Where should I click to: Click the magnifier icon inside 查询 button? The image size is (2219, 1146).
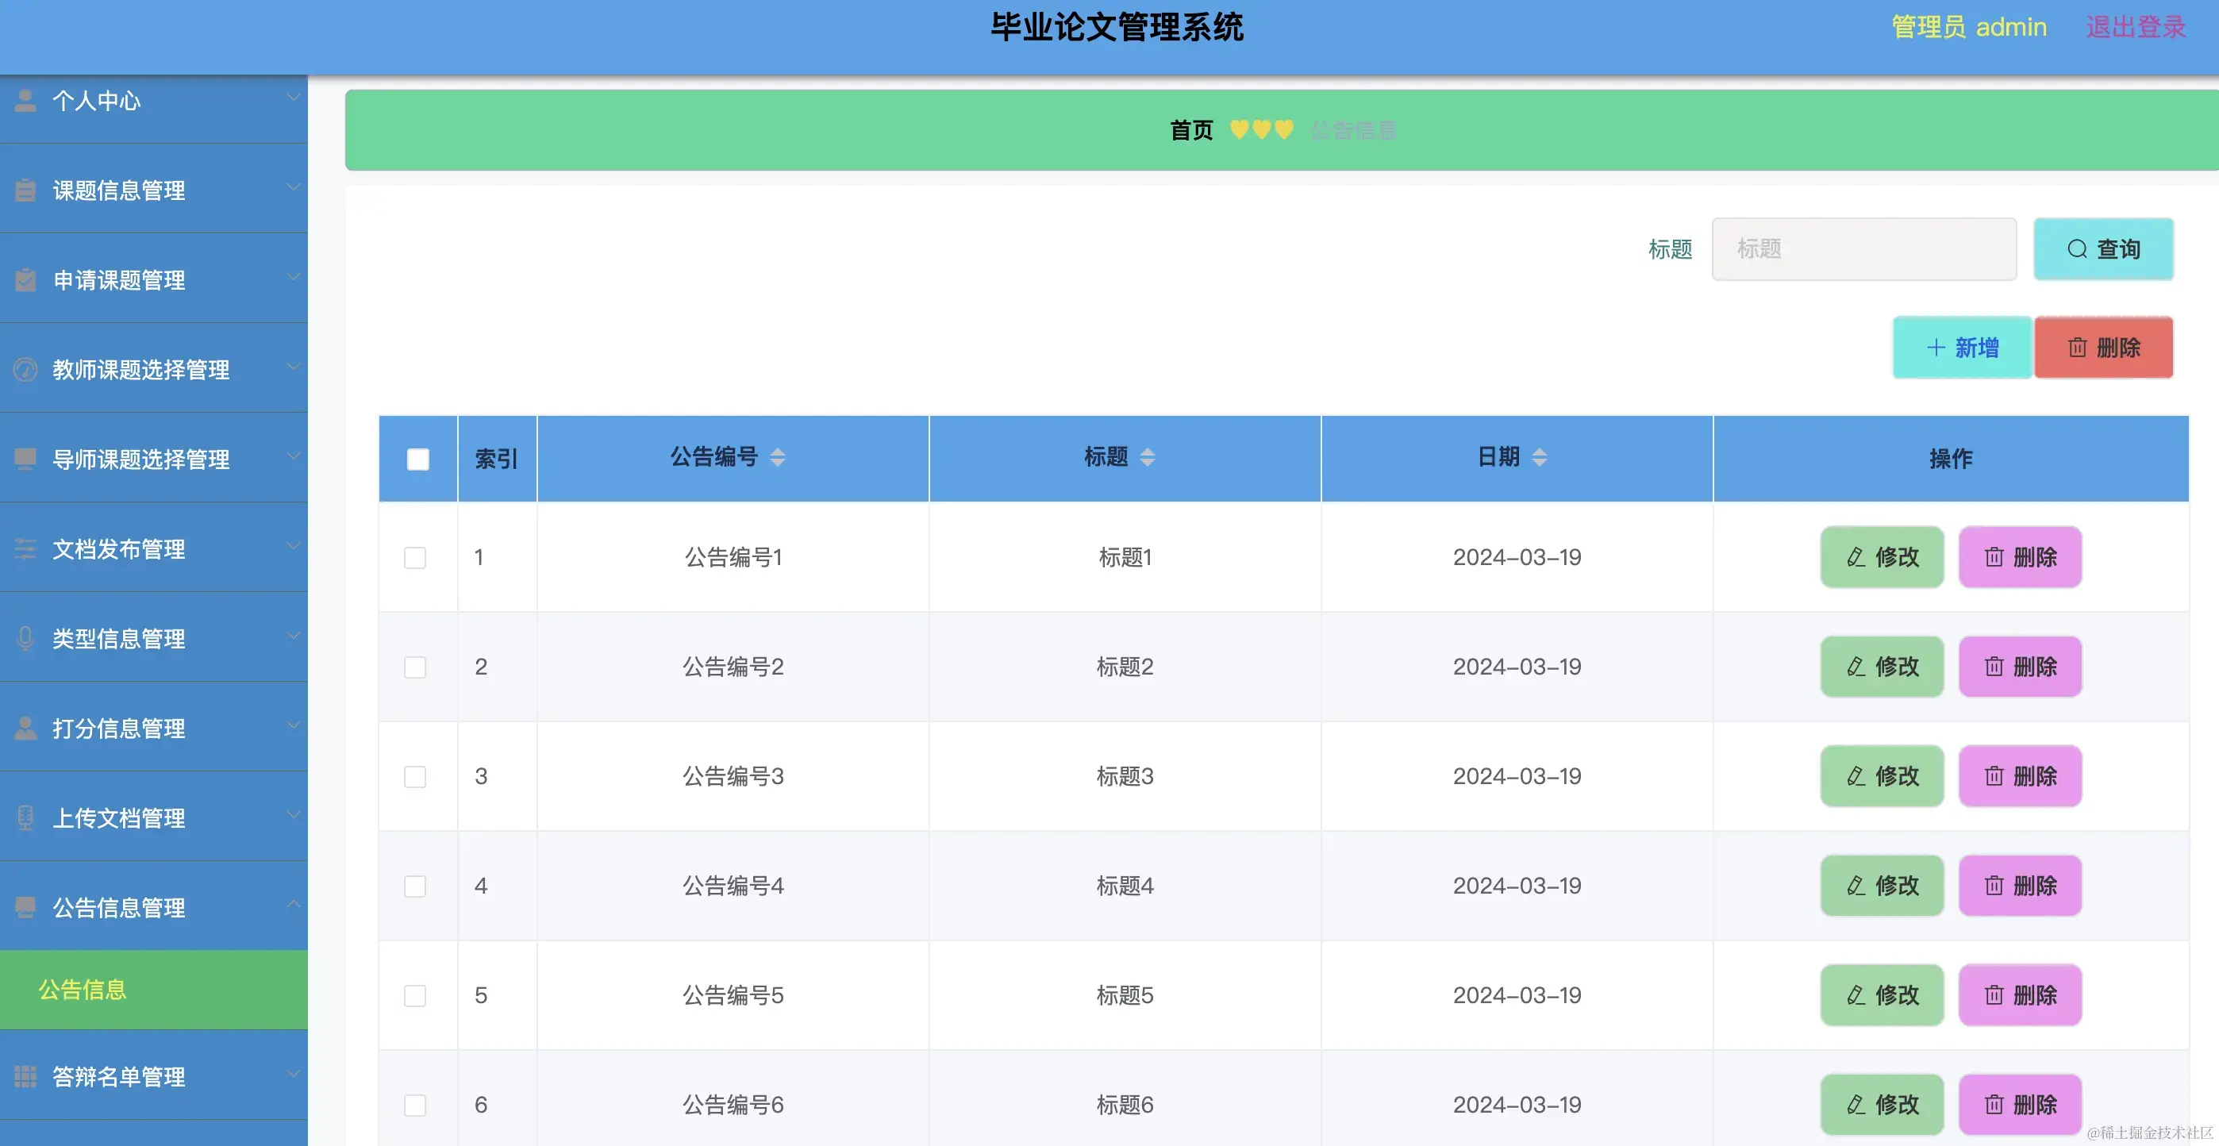point(2079,248)
